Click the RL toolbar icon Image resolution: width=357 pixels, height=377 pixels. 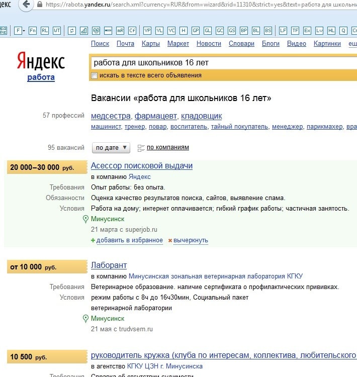[45, 31]
